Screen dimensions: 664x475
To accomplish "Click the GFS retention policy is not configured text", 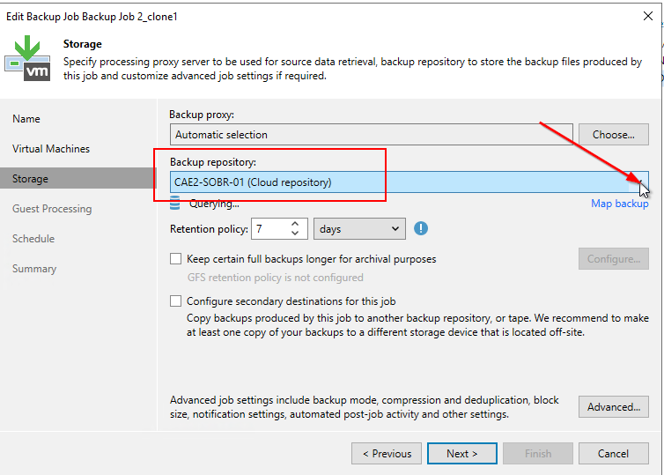I will 276,278.
